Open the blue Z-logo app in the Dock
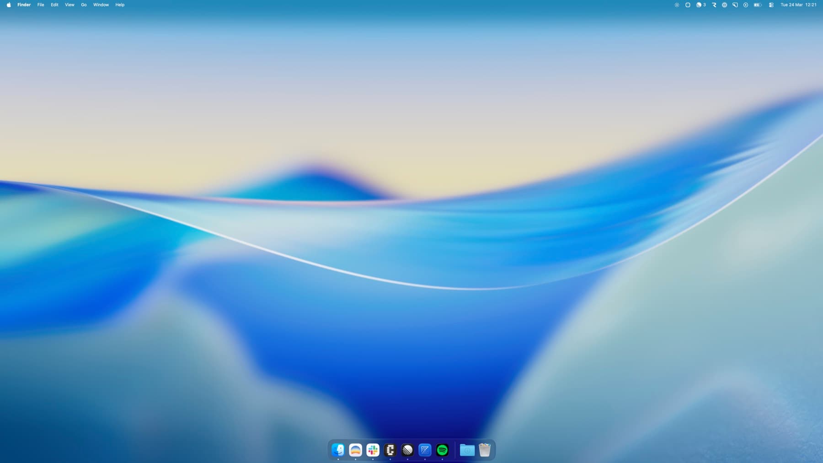 point(424,450)
